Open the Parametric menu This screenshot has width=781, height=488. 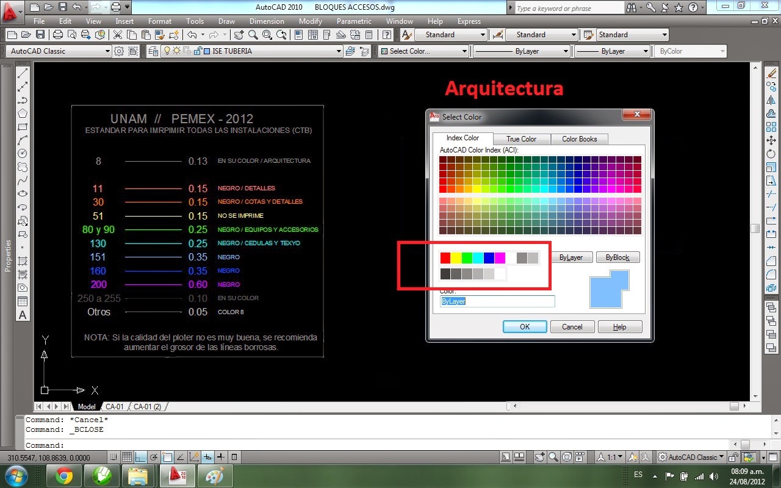[x=354, y=21]
